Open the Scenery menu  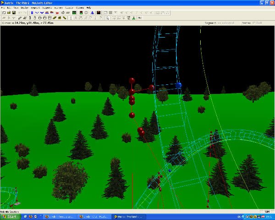[x=58, y=8]
